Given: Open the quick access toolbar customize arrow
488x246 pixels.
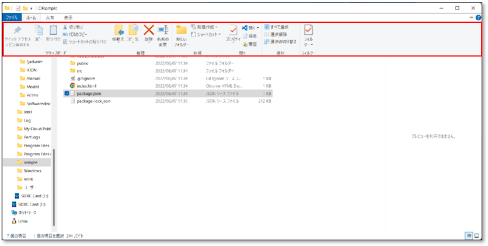Looking at the screenshot, I should [31, 8].
